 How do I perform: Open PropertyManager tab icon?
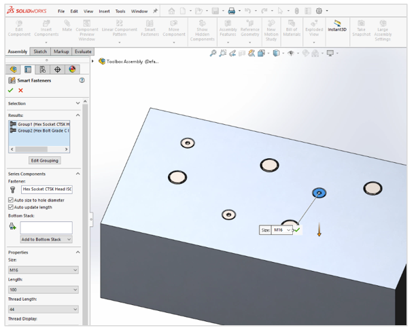coord(28,69)
